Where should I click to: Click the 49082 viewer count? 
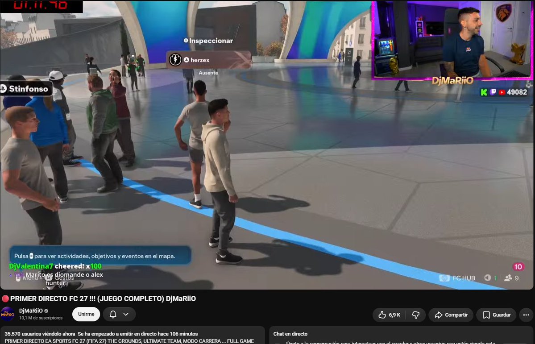pos(517,92)
